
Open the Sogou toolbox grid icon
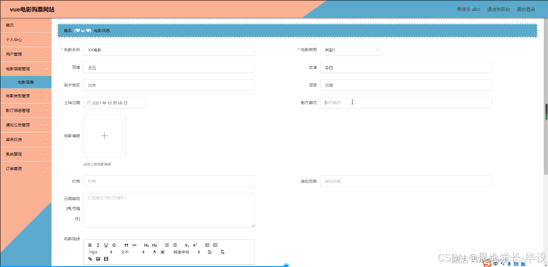(x=523, y=264)
